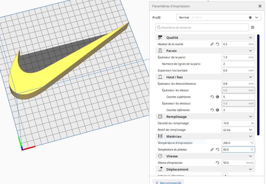Reset Hauteur de la couche value
The image size is (266, 184).
coord(217,44)
